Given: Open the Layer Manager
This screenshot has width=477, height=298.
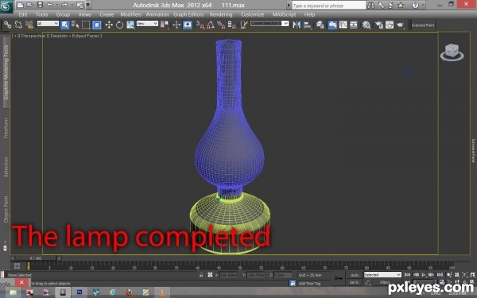Looking at the screenshot, I should coord(320,25).
